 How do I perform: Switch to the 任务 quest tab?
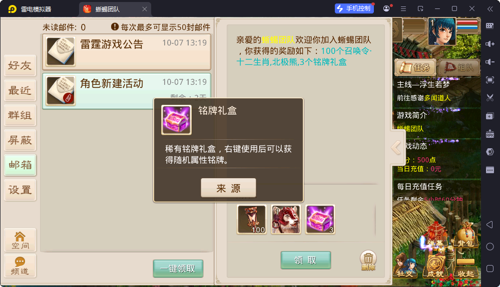[x=415, y=67]
